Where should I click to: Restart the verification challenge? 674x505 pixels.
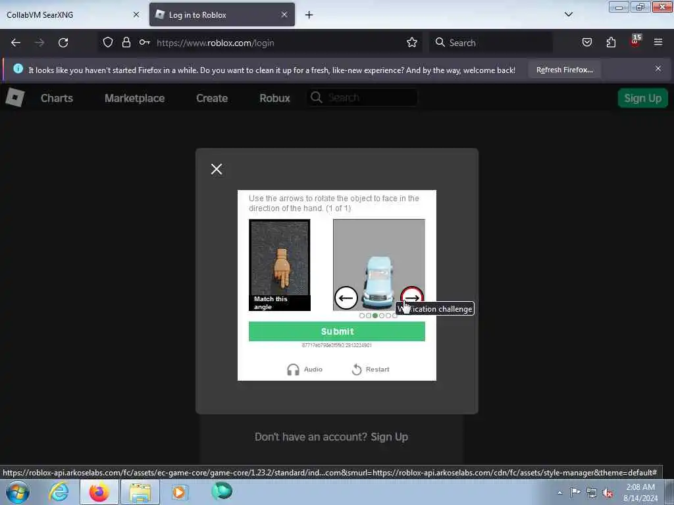(371, 370)
